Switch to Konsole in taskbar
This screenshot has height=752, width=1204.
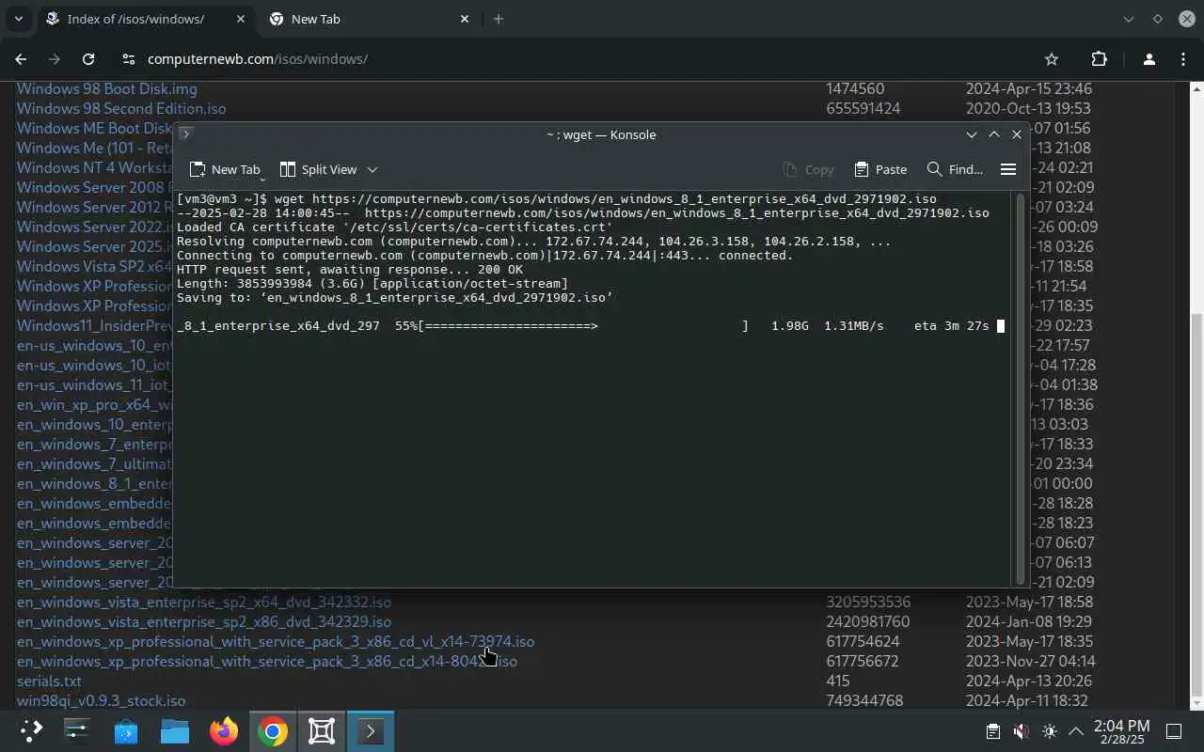371,731
